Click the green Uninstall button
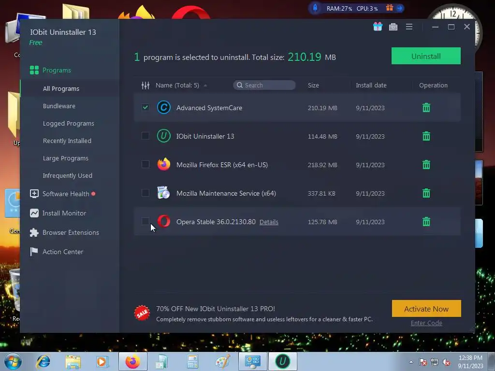Viewport: 495px width, 371px height. (x=426, y=56)
